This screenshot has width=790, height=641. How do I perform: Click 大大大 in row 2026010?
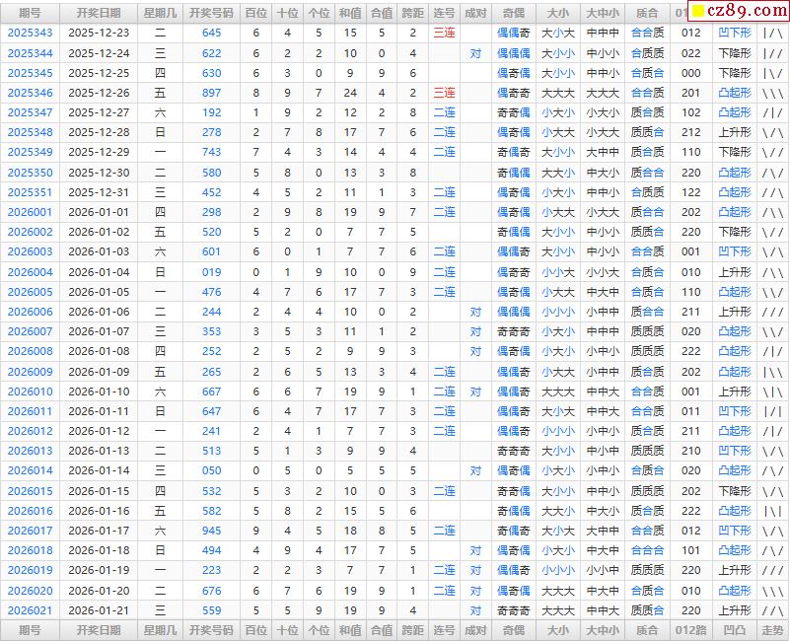click(x=558, y=392)
